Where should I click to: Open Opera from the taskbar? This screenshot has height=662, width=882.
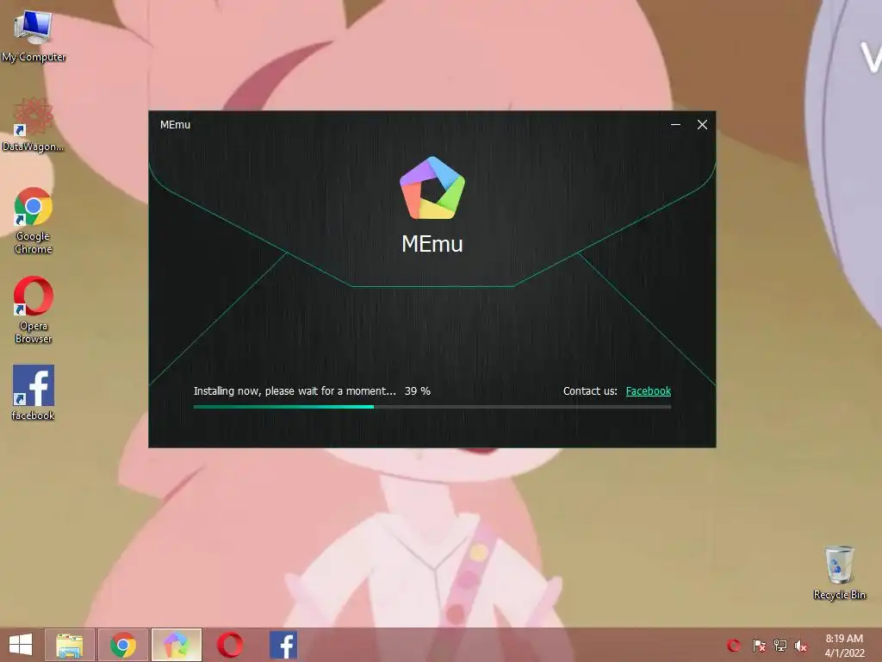230,645
